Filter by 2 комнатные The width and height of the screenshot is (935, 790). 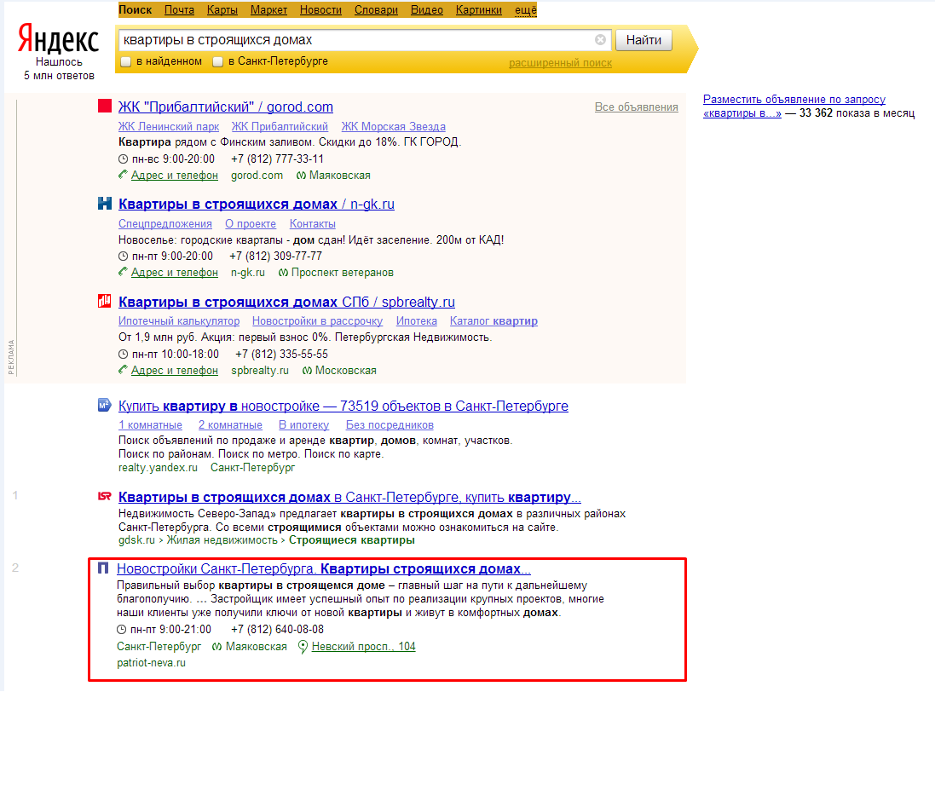pyautogui.click(x=230, y=425)
